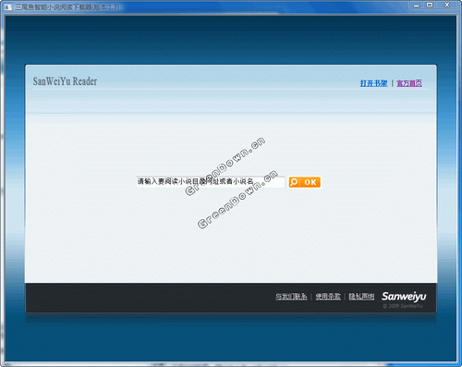Click the 2009 SanWeiYu copyright text
This screenshot has width=462, height=367.
403,306
